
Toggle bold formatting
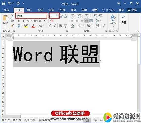(19, 21)
